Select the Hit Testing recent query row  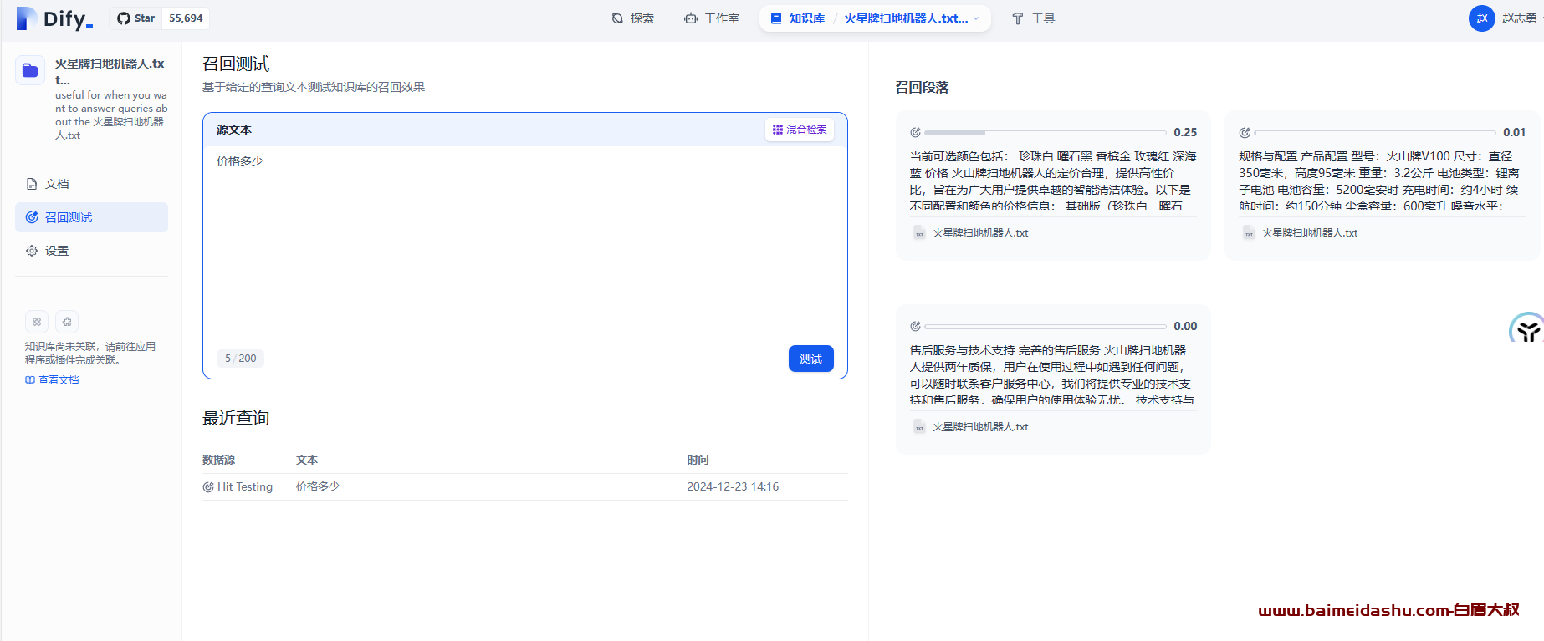tap(525, 486)
